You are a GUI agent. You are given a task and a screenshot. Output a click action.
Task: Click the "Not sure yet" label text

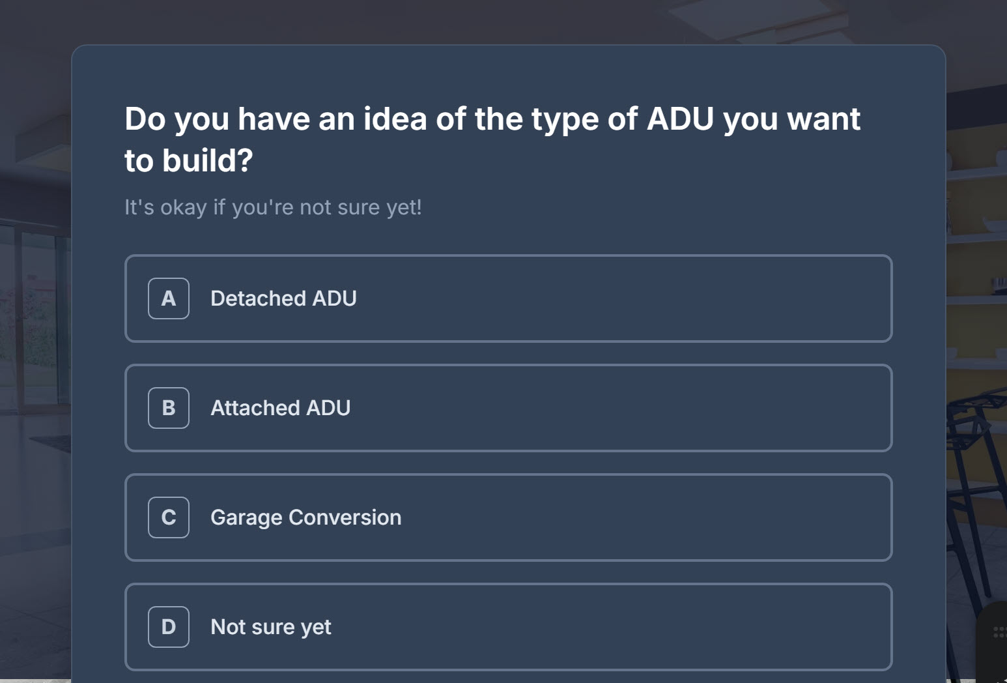point(270,627)
